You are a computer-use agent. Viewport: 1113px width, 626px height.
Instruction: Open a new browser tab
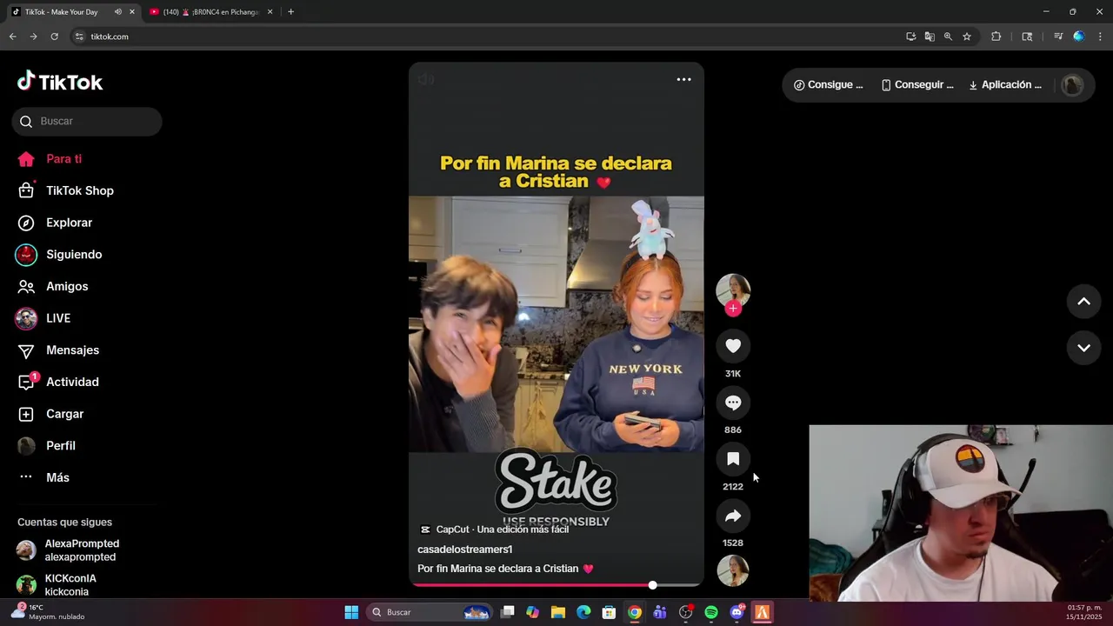pyautogui.click(x=290, y=12)
